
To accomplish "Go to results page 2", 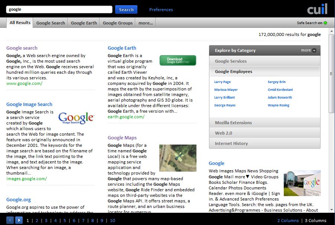I will point(37,221).
